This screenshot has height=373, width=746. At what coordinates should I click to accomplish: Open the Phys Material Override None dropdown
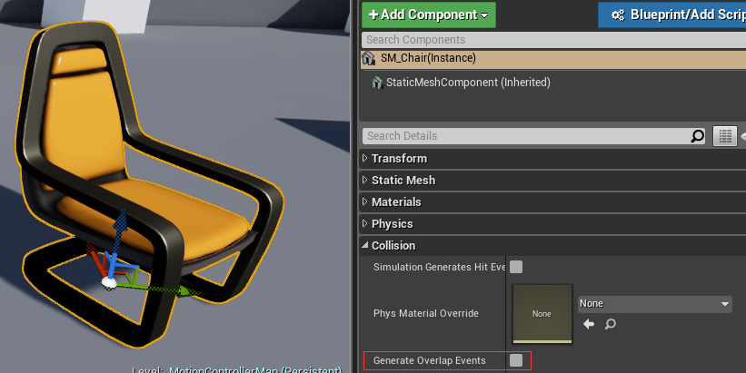[x=654, y=304]
